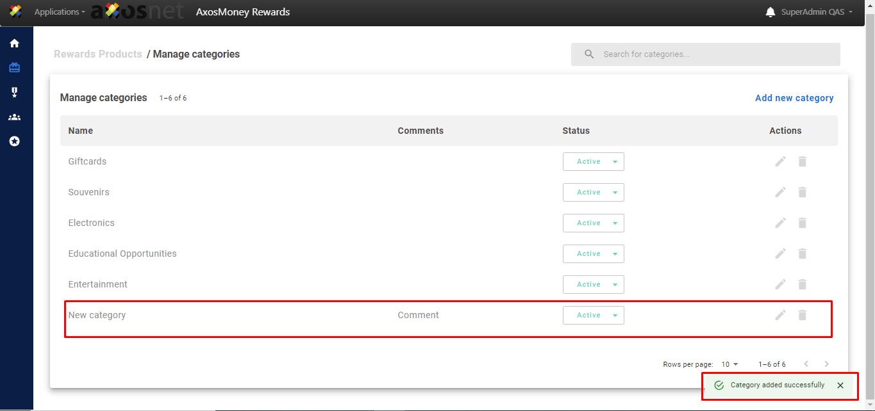Go to Rewards Products breadcrumb
Viewport: 875px width, 411px height.
[x=98, y=54]
